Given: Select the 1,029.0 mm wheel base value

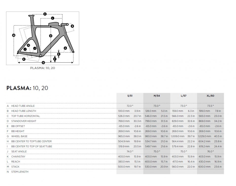Looking at the screenshot, I should click(x=204, y=136).
